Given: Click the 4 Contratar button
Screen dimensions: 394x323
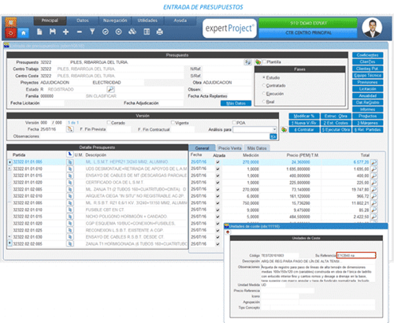Looking at the screenshot, I should (x=304, y=130).
